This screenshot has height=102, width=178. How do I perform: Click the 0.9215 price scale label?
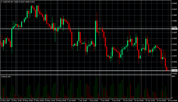click(x=174, y=68)
